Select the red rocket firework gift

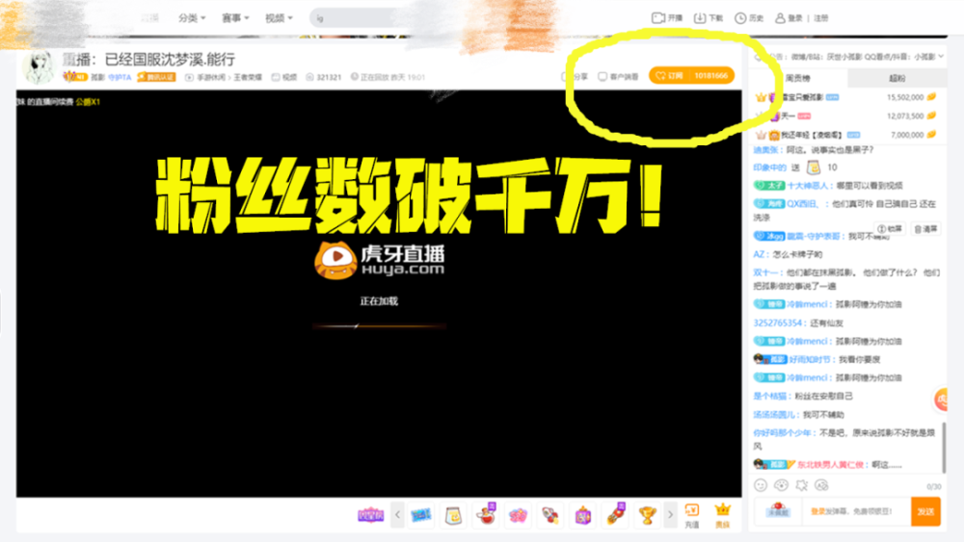615,514
